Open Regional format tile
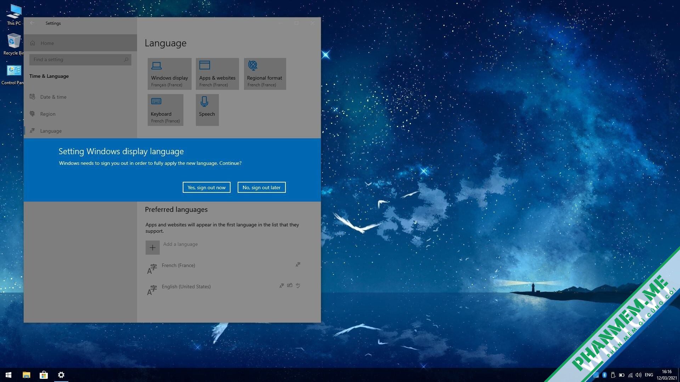680x382 pixels. coord(265,74)
